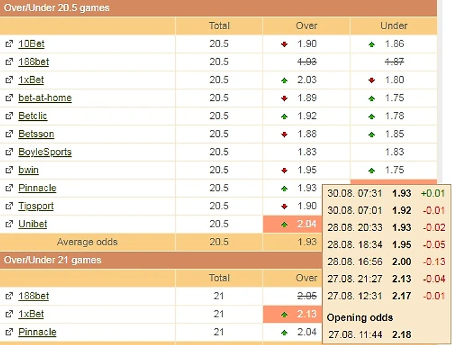Open external link icon beside 188bet in 21 games
452x345 pixels.
(x=9, y=296)
